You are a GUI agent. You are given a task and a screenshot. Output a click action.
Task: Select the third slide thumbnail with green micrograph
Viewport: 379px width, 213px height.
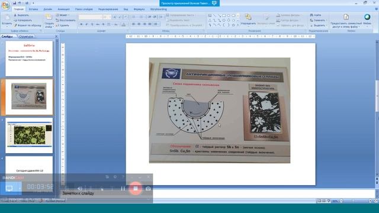coord(29,135)
